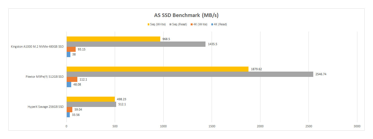Click the Seq (Read) legend label
Image resolution: width=373 pixels, height=139 pixels.
tap(179, 25)
